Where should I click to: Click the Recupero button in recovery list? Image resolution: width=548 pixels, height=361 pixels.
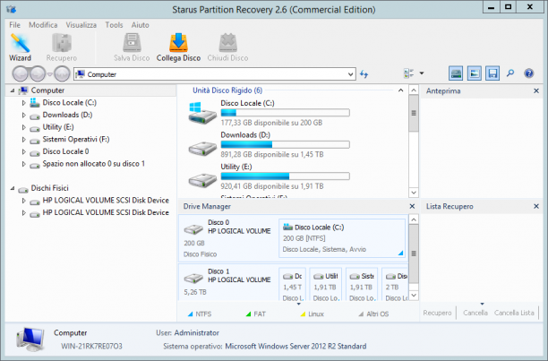point(437,313)
